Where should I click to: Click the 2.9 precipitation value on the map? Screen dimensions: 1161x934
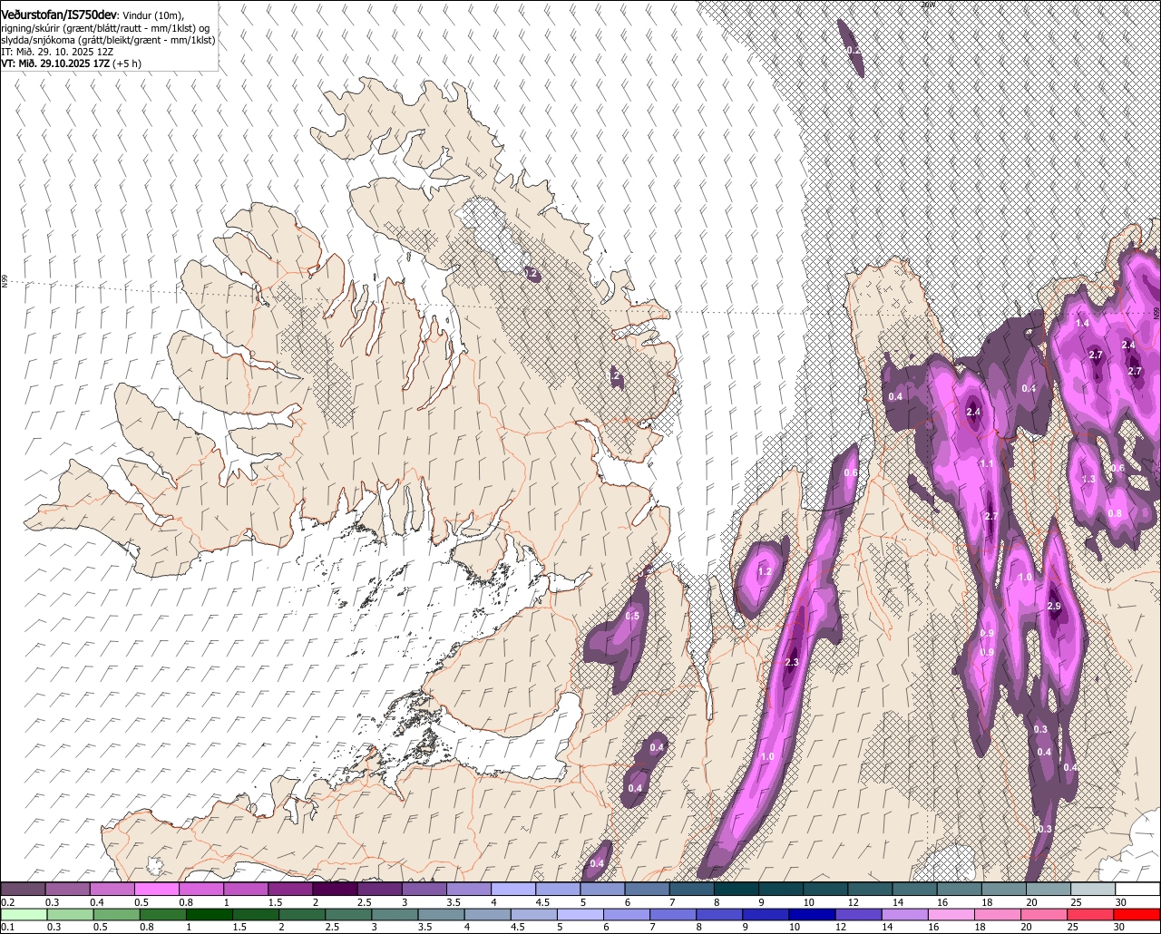[1053, 606]
